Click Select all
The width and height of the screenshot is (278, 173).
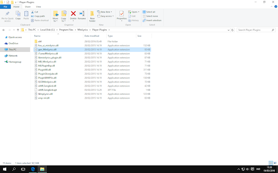pyautogui.click(x=149, y=12)
